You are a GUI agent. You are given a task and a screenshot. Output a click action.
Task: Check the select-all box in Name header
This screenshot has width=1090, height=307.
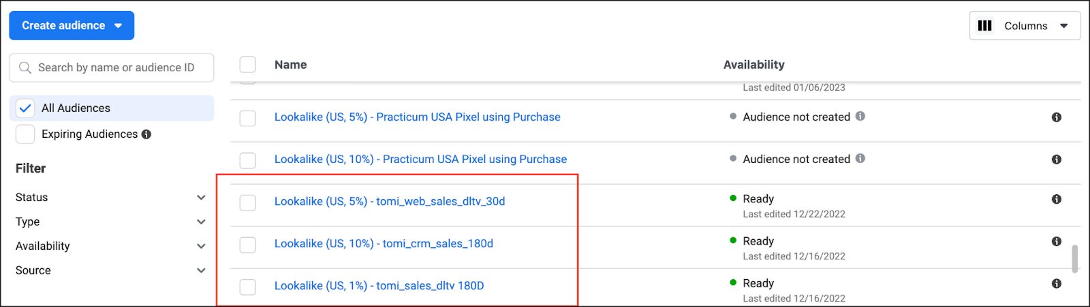tap(248, 65)
